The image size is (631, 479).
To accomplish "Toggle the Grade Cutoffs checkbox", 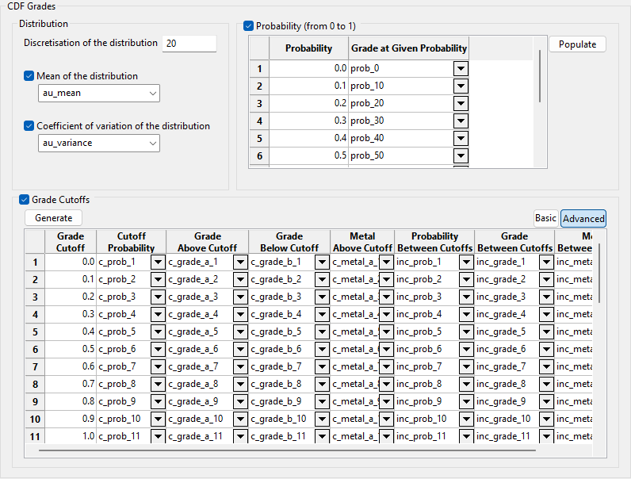I will 25,200.
